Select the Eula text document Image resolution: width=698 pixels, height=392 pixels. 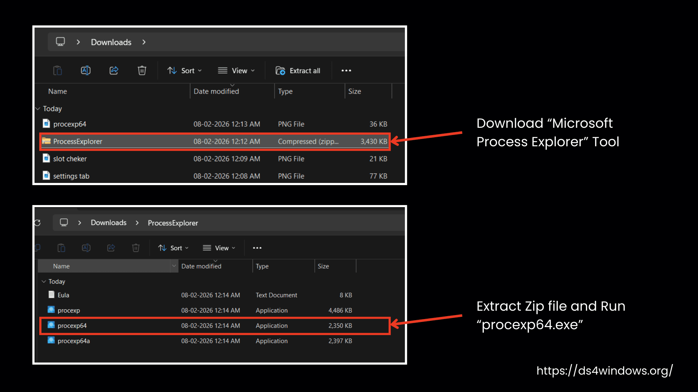pos(200,295)
